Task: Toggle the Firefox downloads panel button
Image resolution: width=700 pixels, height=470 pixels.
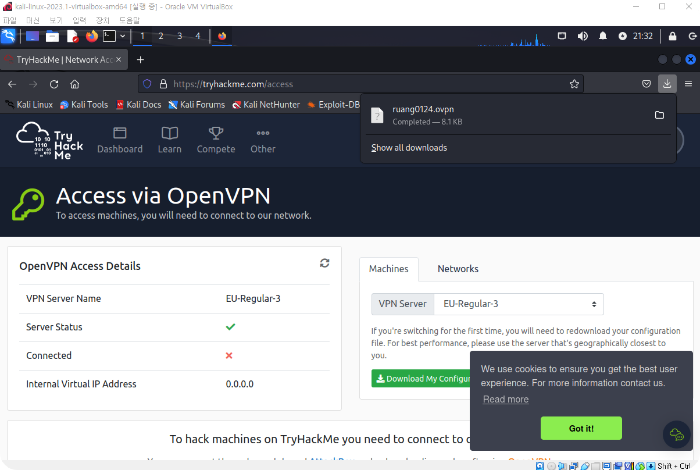Action: [x=667, y=84]
